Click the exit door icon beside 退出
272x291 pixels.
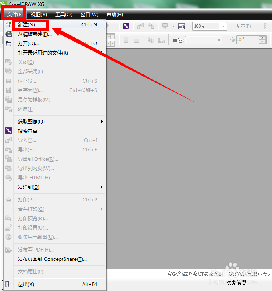9,284
